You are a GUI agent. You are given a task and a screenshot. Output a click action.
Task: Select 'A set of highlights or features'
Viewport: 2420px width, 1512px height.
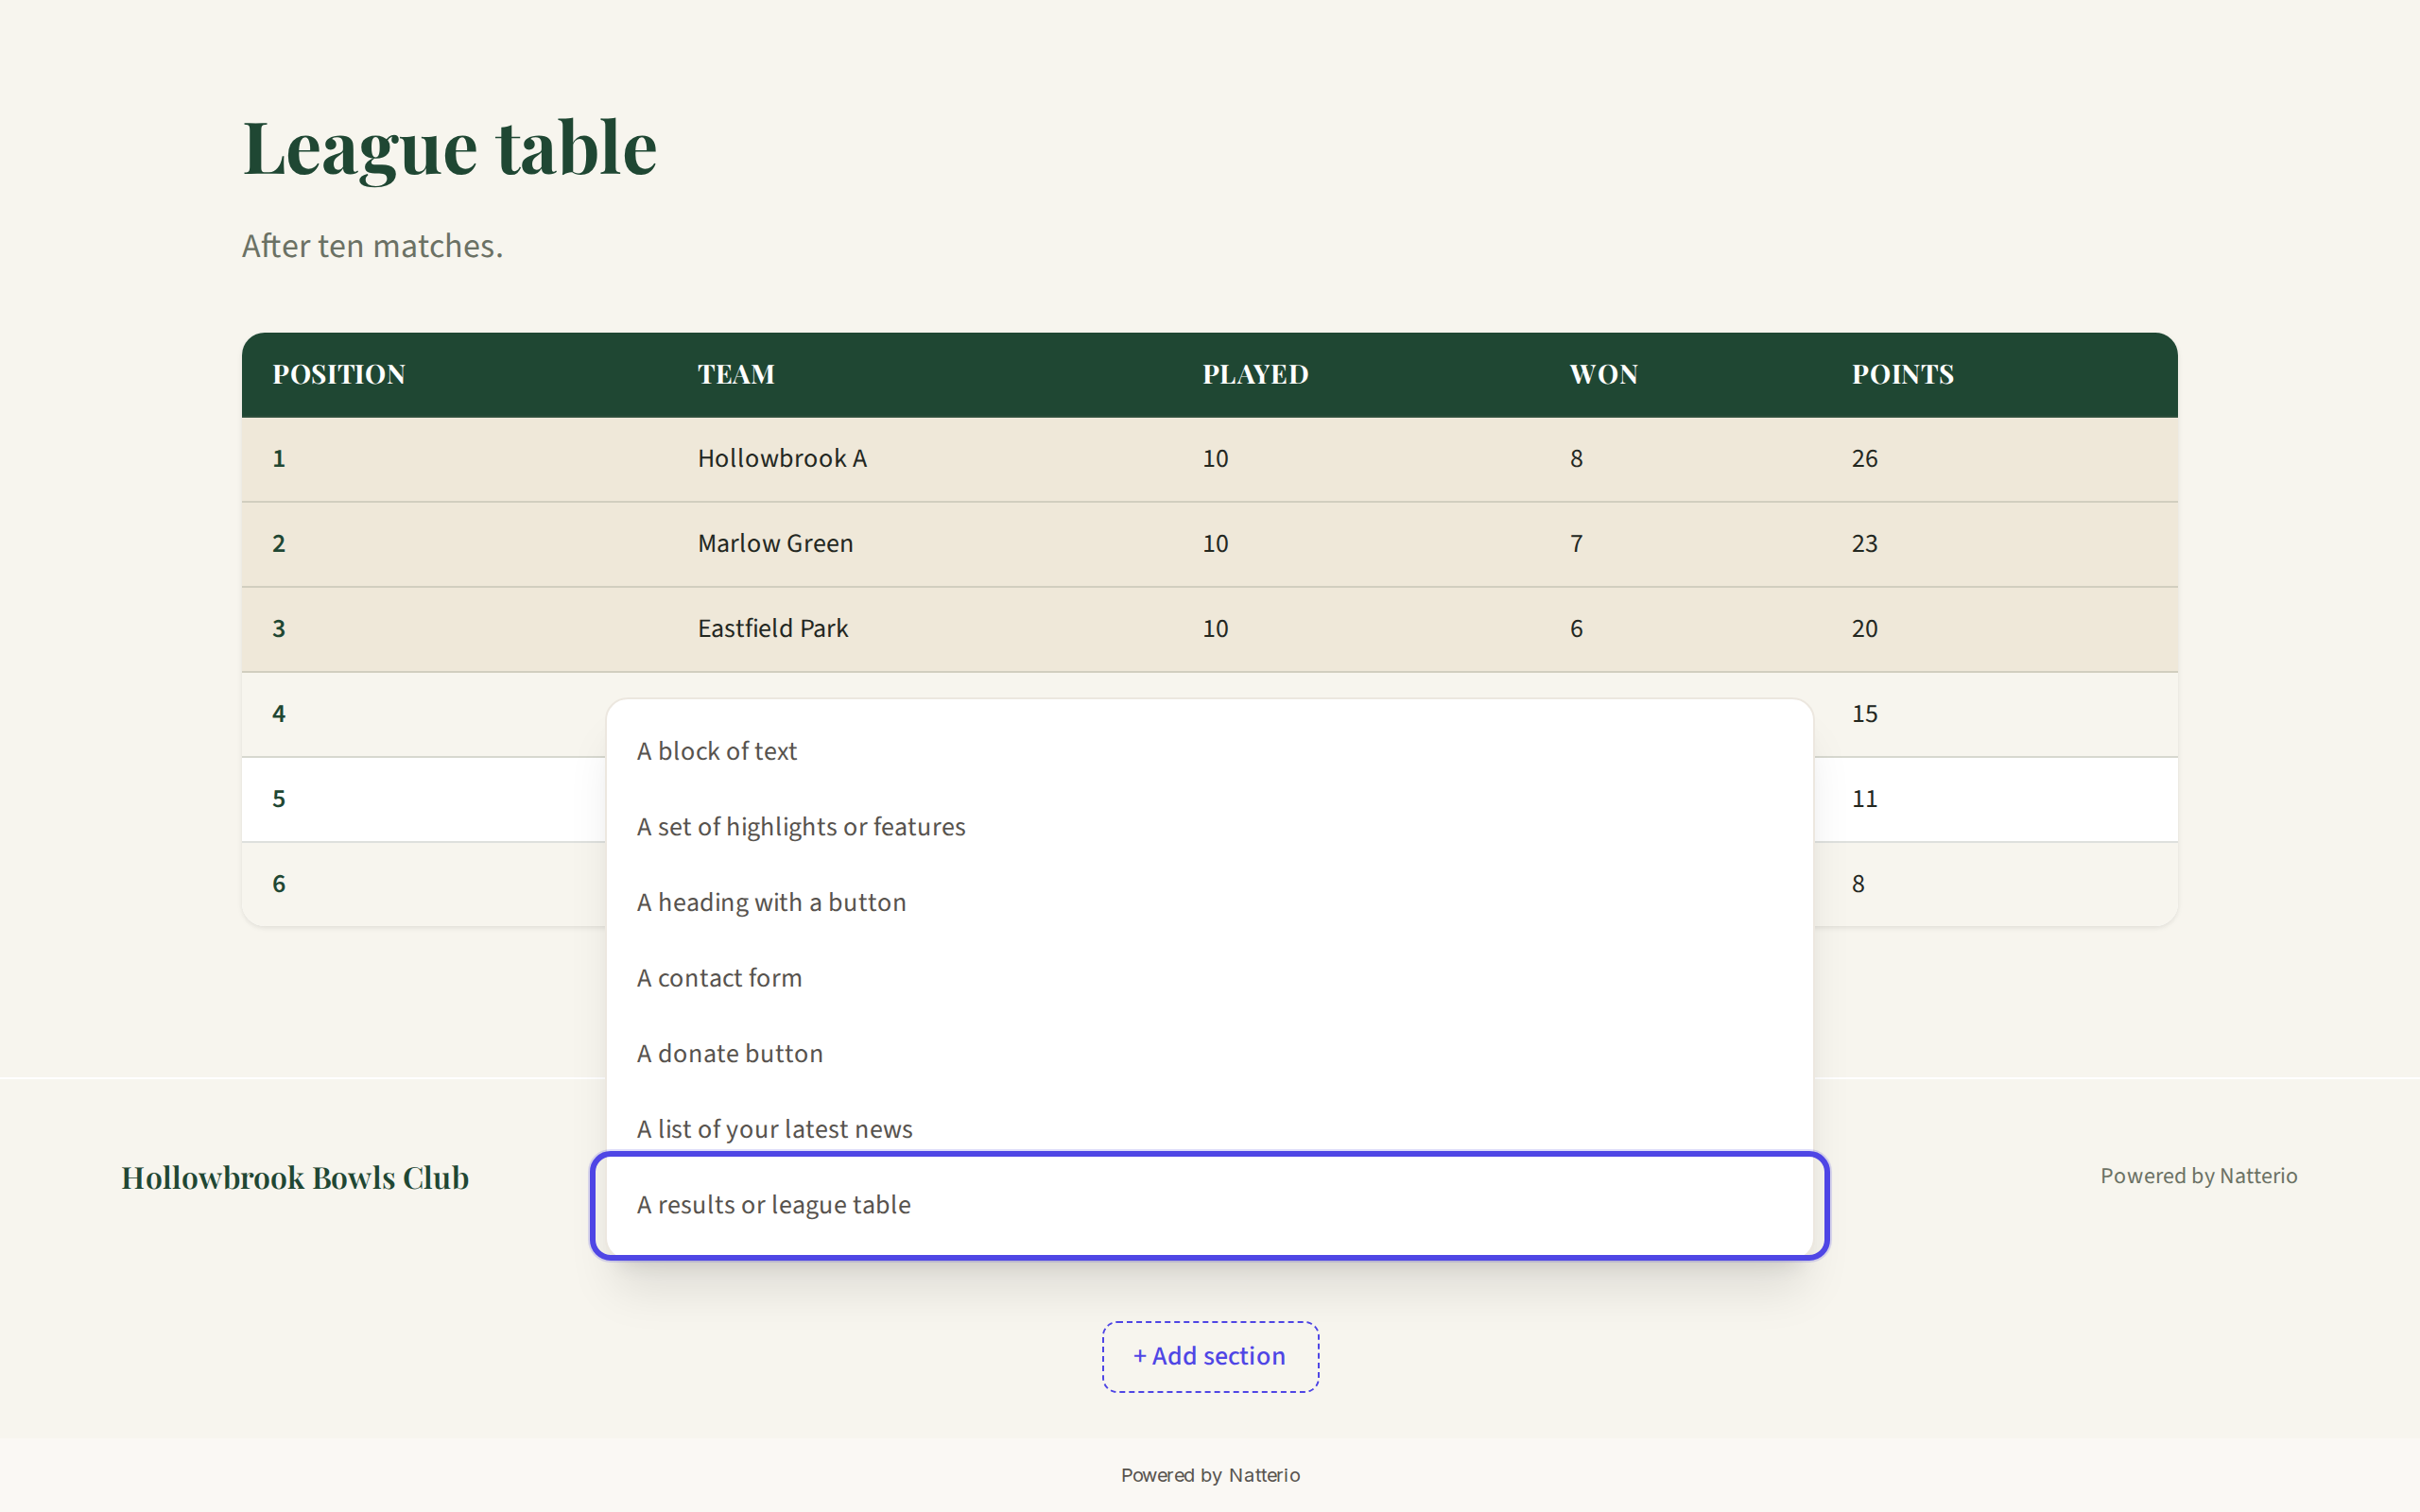click(1209, 827)
